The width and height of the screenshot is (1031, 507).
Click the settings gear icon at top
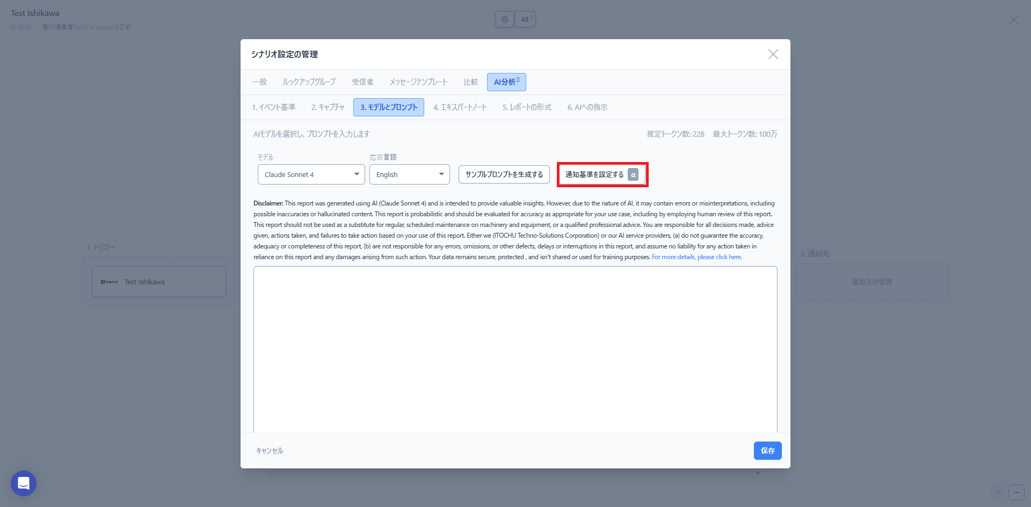[x=504, y=19]
